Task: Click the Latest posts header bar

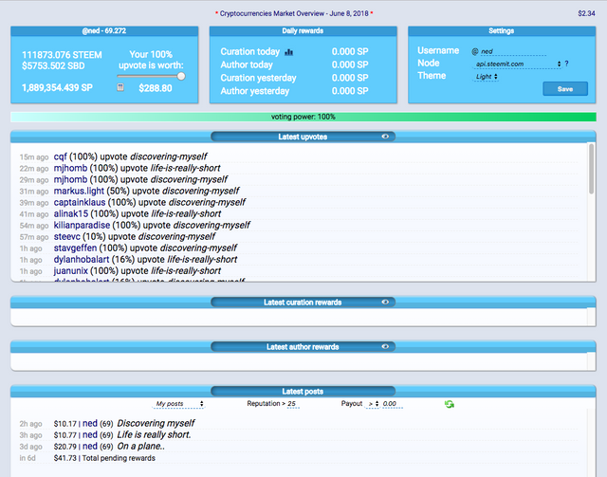Action: (303, 392)
